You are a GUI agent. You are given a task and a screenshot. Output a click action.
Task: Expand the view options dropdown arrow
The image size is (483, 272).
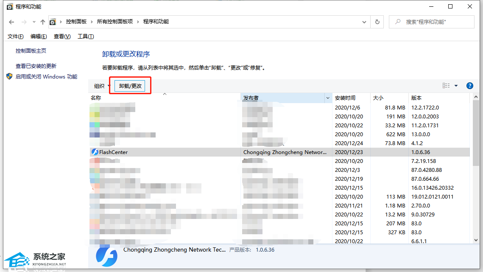(x=456, y=86)
